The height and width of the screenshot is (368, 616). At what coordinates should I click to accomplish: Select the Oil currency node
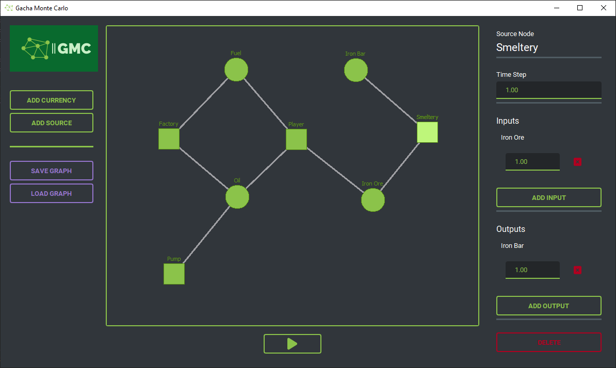[237, 196]
